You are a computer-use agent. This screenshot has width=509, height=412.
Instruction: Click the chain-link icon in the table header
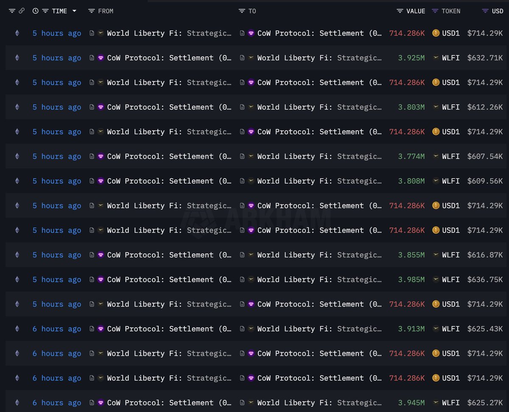[x=22, y=11]
